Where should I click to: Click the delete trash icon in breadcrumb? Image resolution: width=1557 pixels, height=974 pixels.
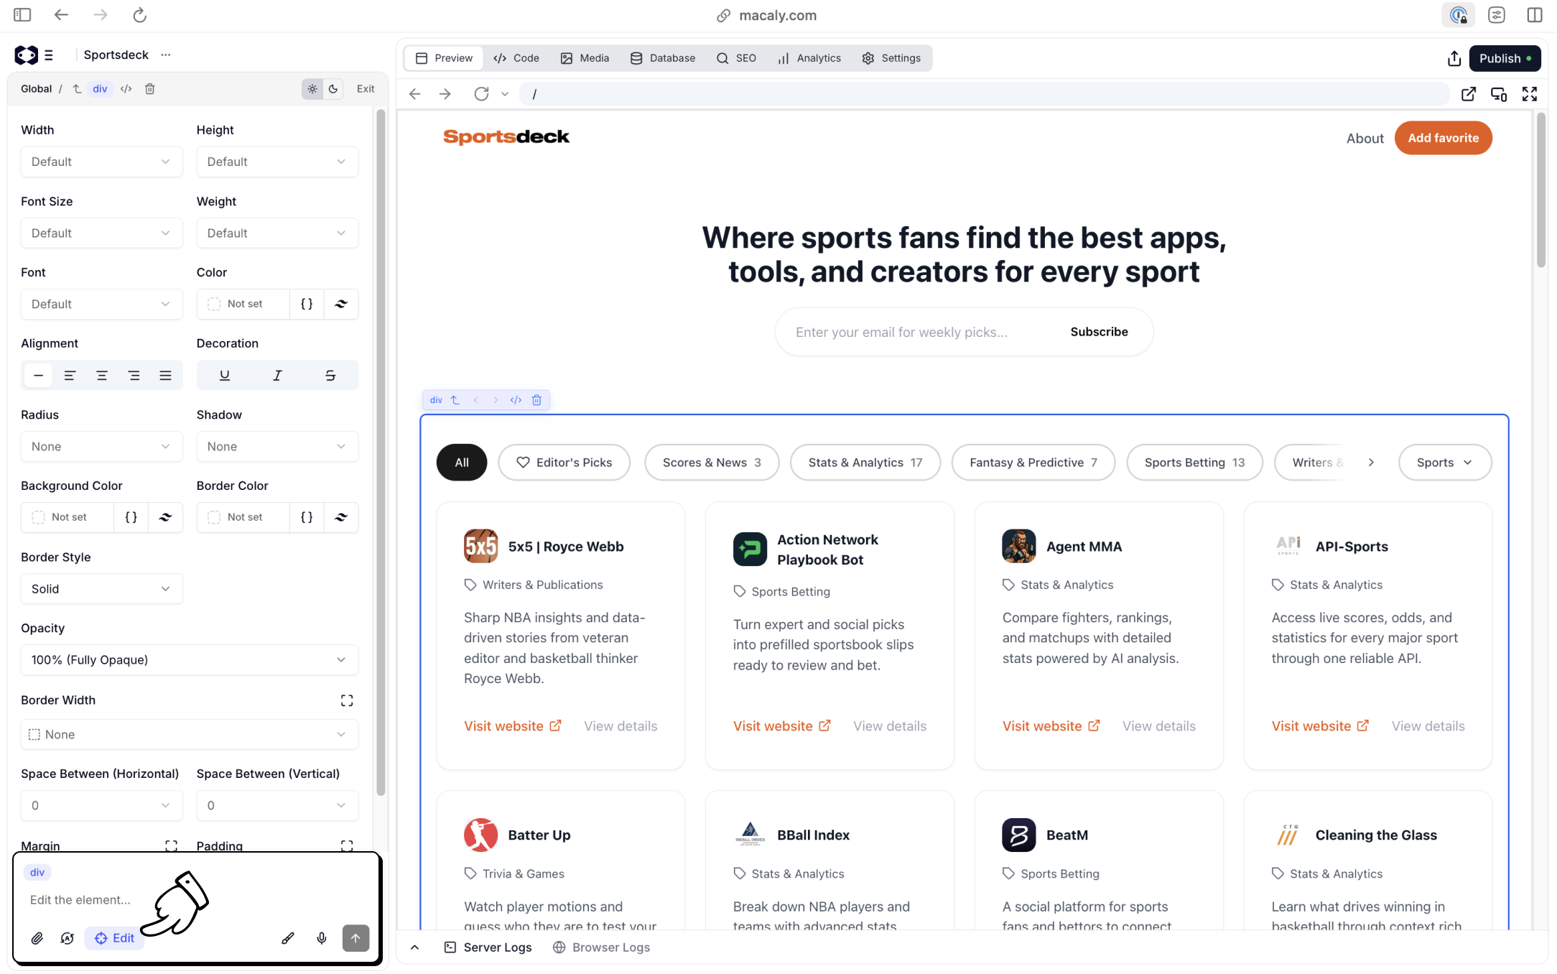[x=149, y=89]
